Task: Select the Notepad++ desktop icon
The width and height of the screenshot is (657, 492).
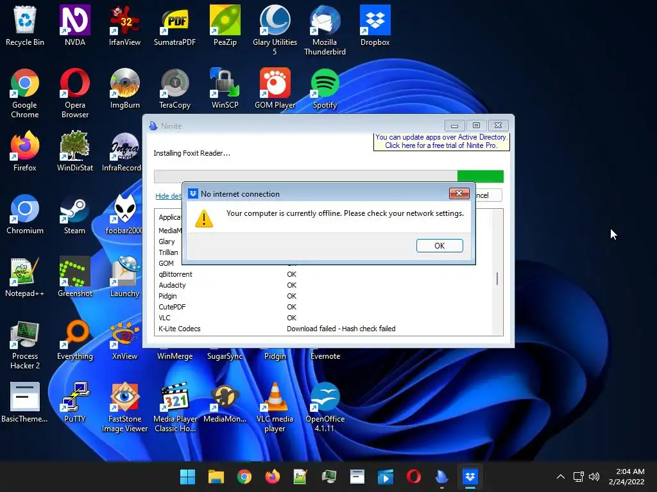Action: click(x=25, y=277)
